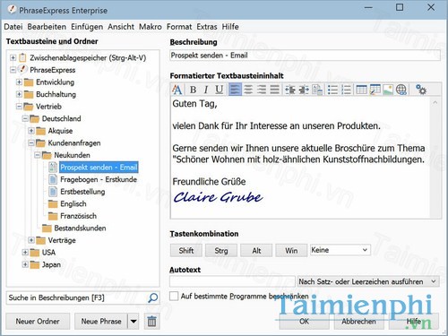
Task: Open the Extras menu
Action: click(x=207, y=27)
